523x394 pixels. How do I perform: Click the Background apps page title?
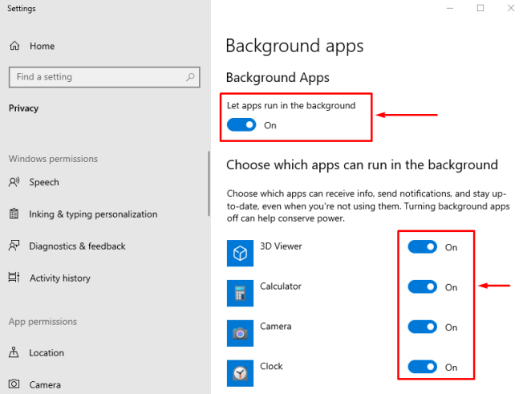pos(294,46)
